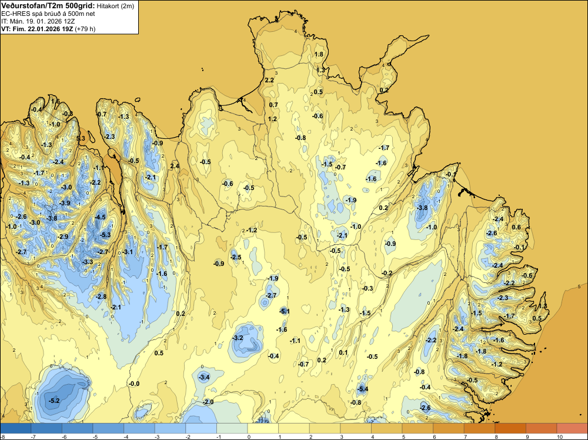Click the 'Hitakort (2m)' label
The width and height of the screenshot is (588, 440).
(x=115, y=6)
